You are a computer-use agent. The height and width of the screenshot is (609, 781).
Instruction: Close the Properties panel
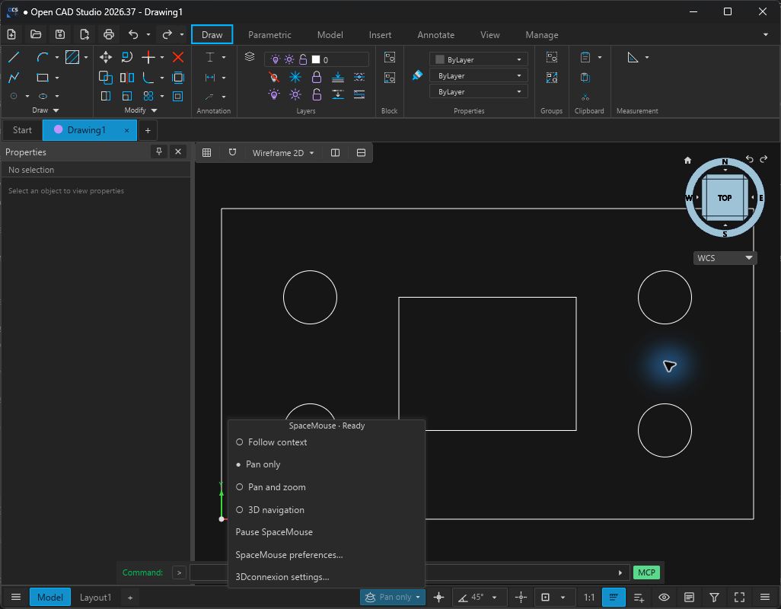pyautogui.click(x=178, y=152)
